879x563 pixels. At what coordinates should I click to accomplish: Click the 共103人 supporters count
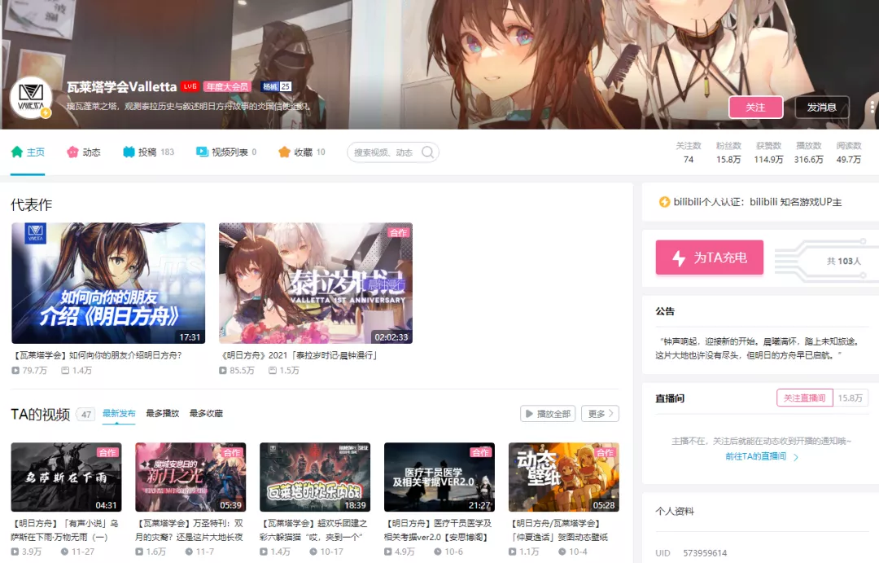(x=844, y=261)
